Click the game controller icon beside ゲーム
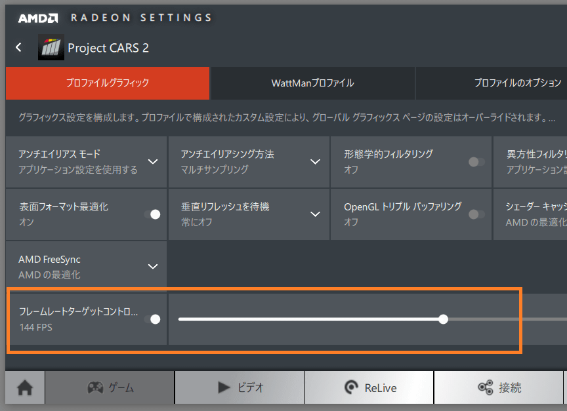This screenshot has width=567, height=411. tap(95, 388)
